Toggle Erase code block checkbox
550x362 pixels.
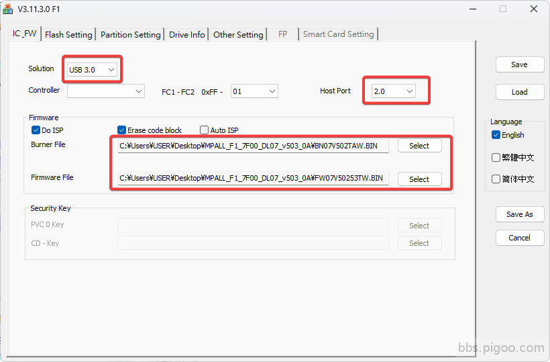(122, 130)
